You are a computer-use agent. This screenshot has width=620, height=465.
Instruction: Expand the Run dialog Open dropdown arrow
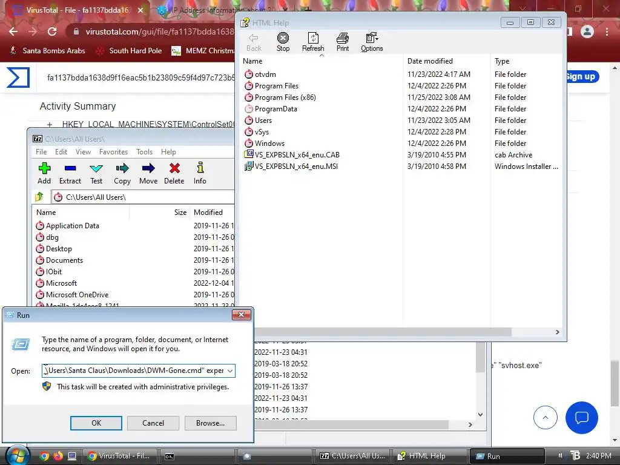pyautogui.click(x=229, y=371)
